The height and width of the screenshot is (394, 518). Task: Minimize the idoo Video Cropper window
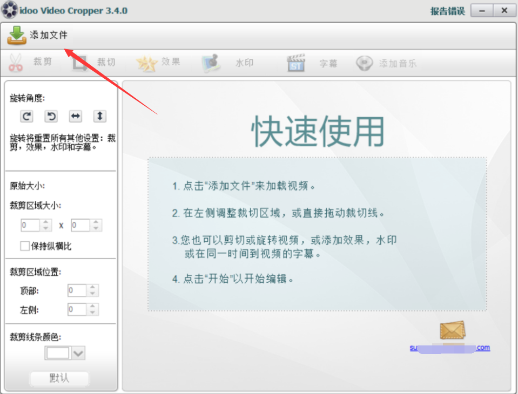coord(482,11)
